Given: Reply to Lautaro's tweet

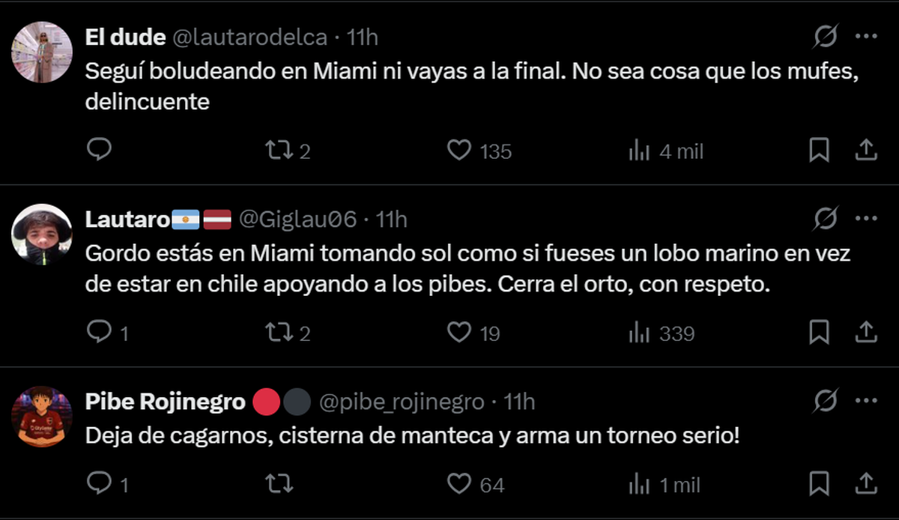Looking at the screenshot, I should [x=99, y=331].
